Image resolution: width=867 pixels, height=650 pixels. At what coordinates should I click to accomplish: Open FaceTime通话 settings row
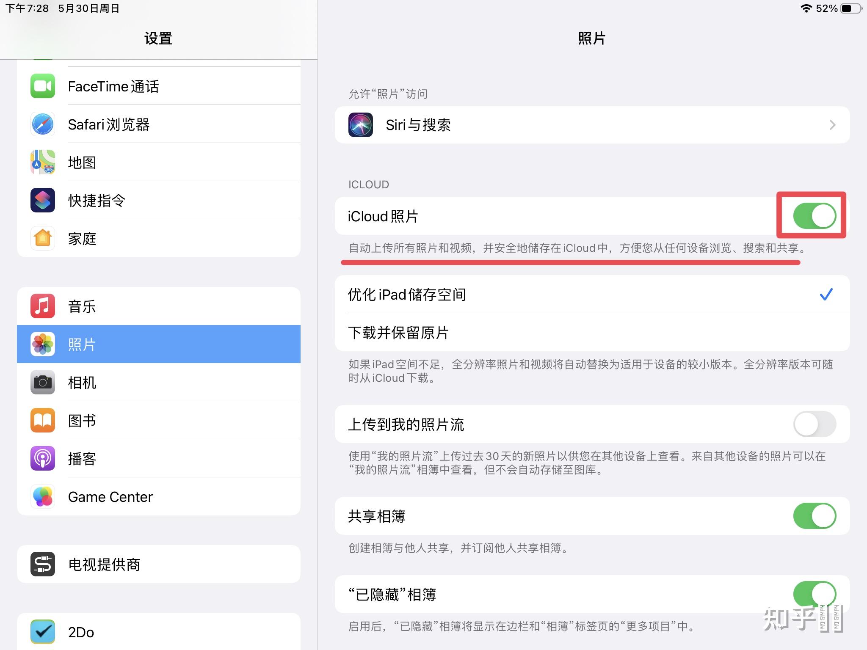[159, 86]
